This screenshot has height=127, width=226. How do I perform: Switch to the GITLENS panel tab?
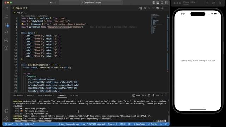point(74,96)
